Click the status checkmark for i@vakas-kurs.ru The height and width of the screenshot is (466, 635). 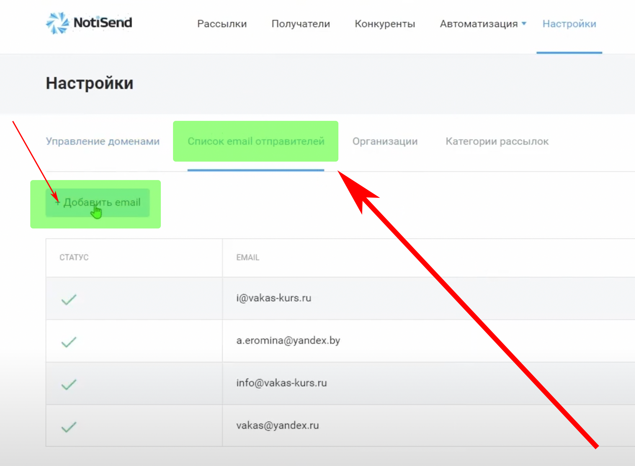pyautogui.click(x=69, y=299)
